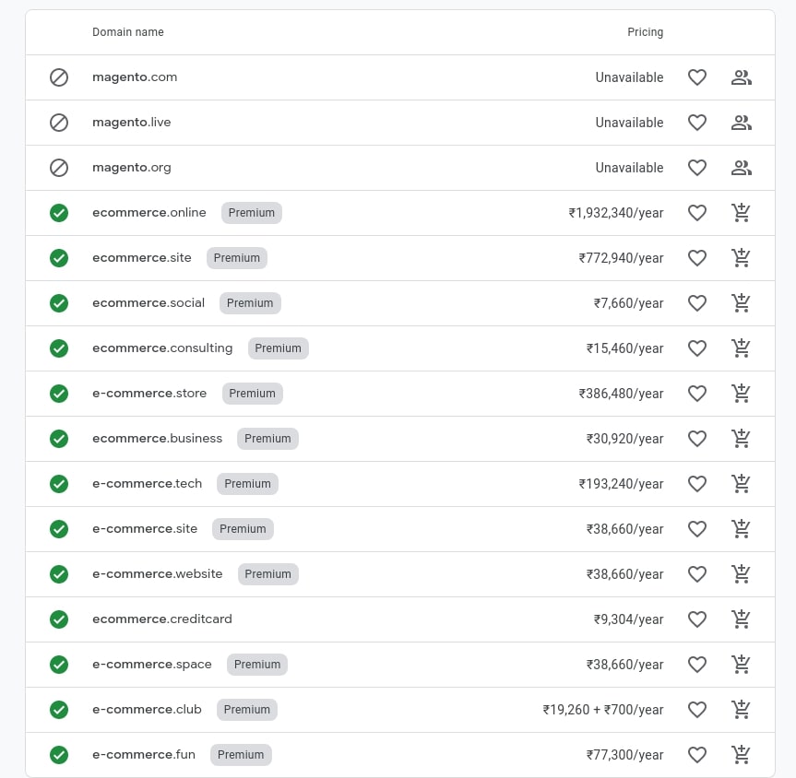Click the ₹772,940/year price
The image size is (796, 778).
621,258
